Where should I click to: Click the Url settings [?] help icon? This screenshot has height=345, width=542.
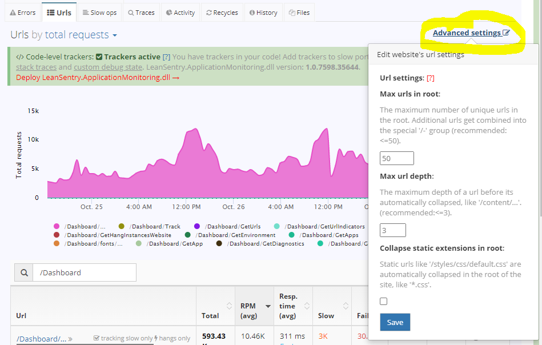coord(431,78)
